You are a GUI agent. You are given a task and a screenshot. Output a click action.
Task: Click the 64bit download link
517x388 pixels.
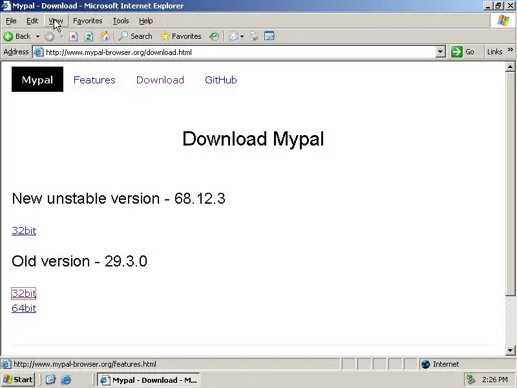point(24,308)
